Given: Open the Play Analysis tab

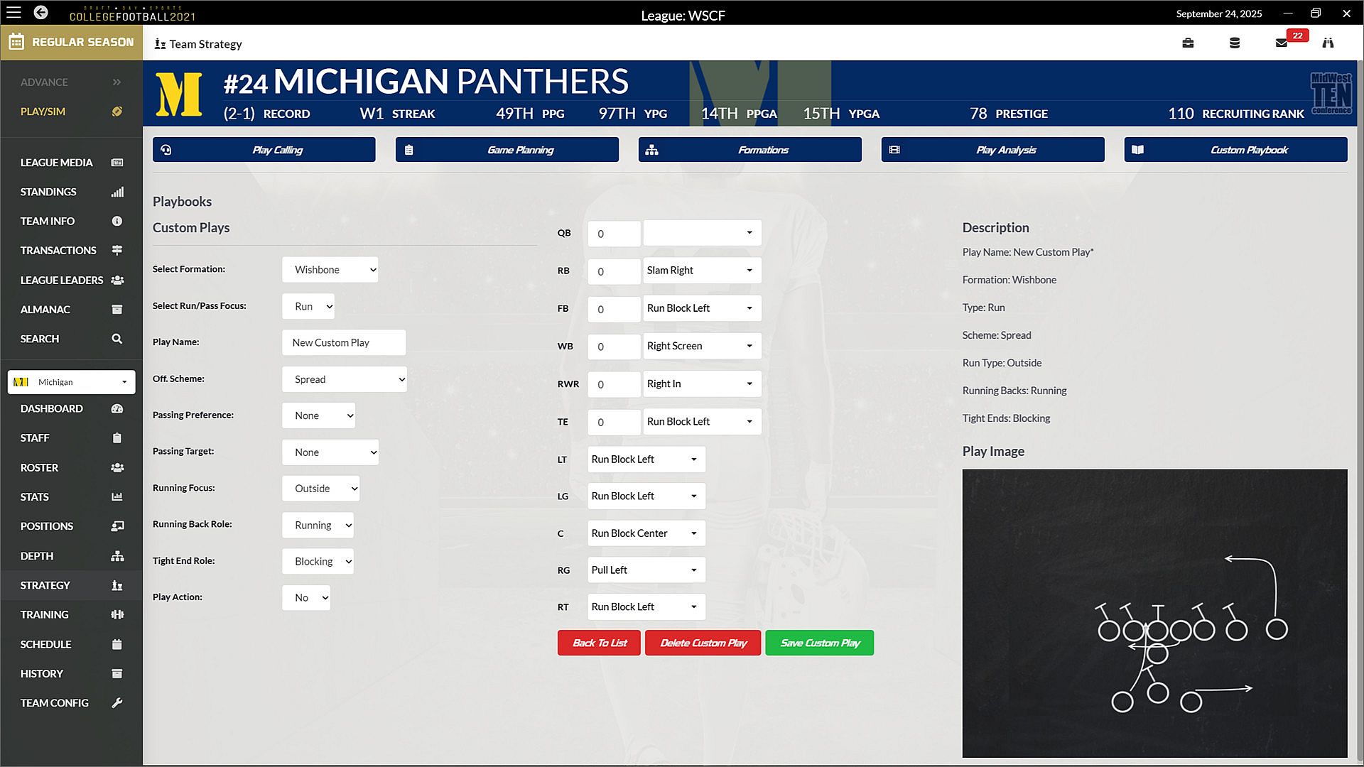Looking at the screenshot, I should [992, 150].
